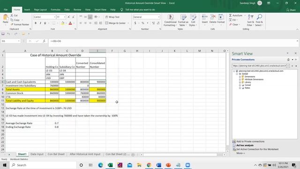The width and height of the screenshot is (300, 169).
Task: Select the Format Painter tool
Action: 20,24
